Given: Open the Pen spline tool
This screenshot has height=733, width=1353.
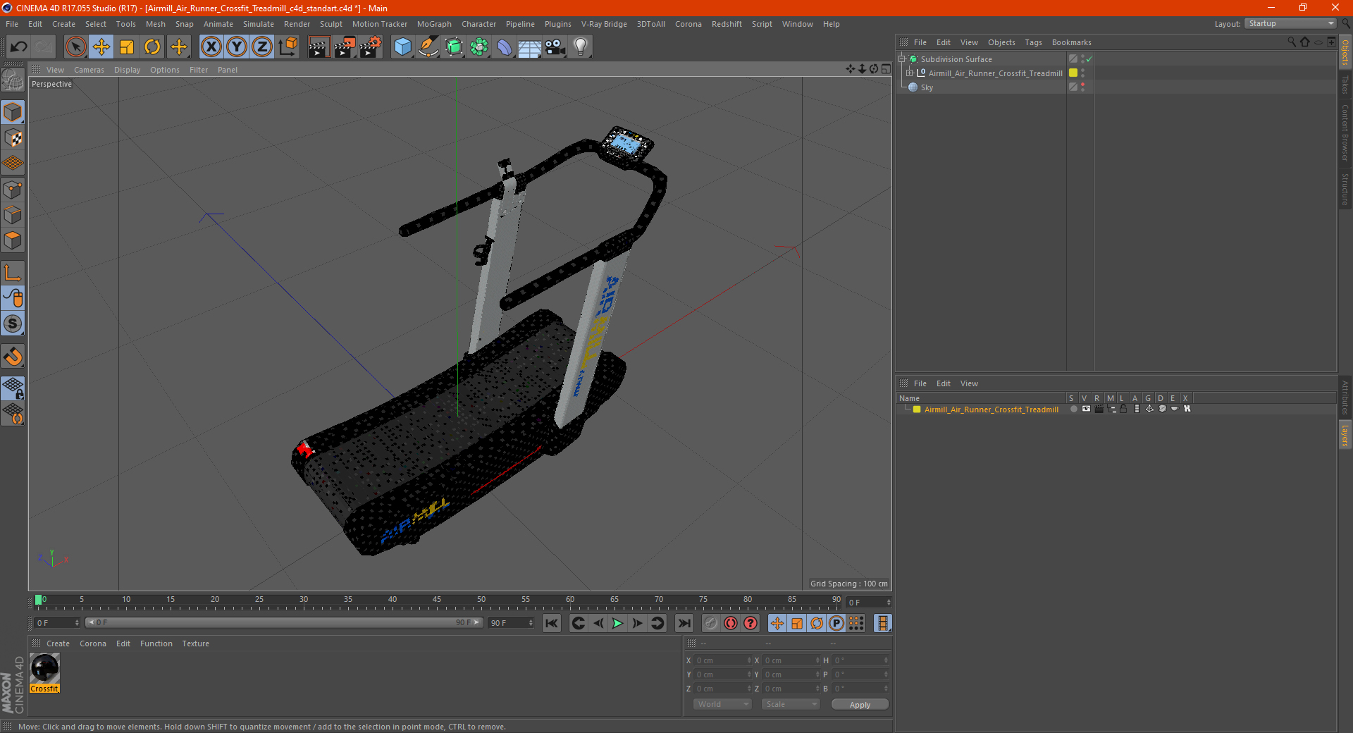Looking at the screenshot, I should pyautogui.click(x=428, y=47).
